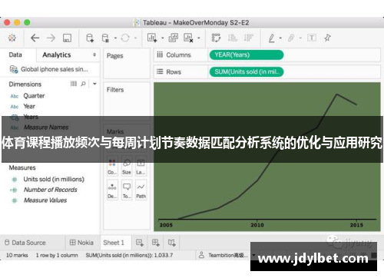Click the New Dashboard tab icon
Viewport: 384px width, 278px height.
point(156,243)
